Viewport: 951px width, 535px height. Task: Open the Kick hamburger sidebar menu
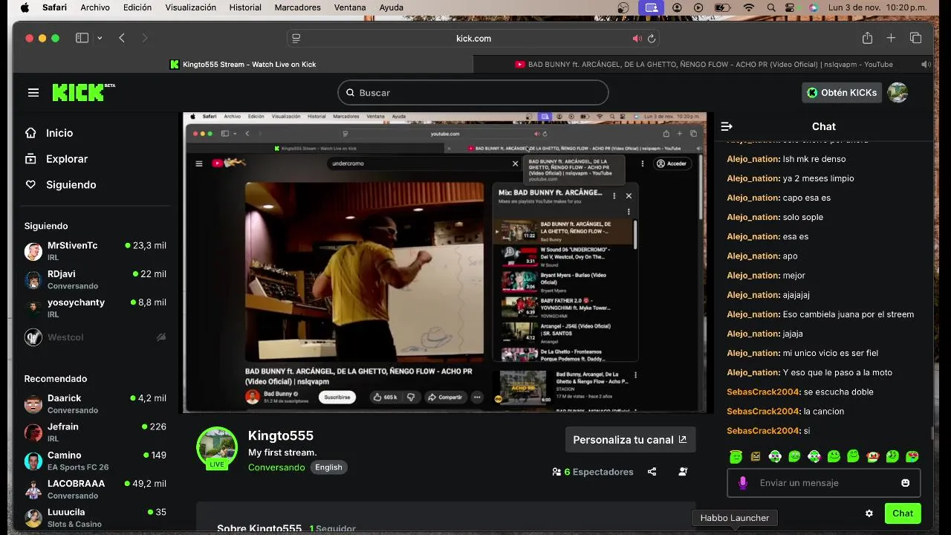coord(33,93)
